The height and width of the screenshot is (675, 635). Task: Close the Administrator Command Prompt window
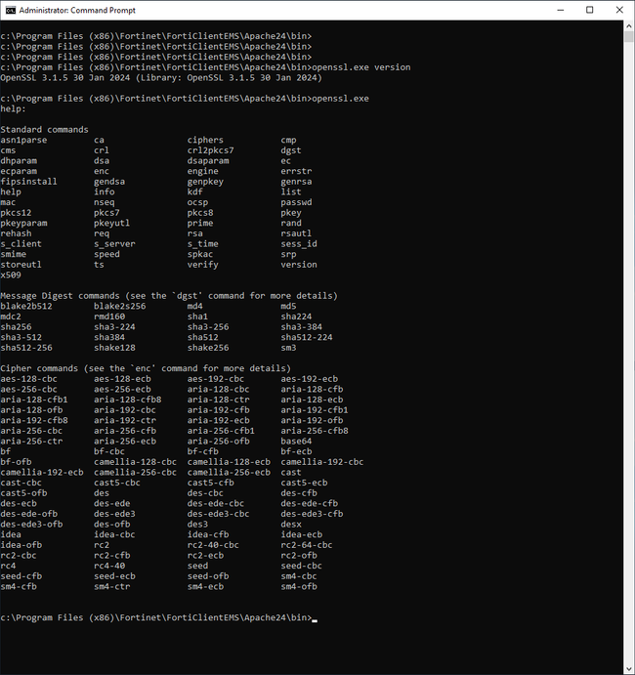[x=619, y=10]
